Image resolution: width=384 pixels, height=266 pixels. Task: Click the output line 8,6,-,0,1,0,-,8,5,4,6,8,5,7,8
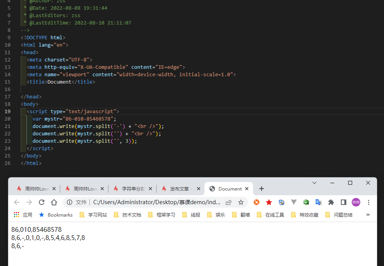coord(48,238)
